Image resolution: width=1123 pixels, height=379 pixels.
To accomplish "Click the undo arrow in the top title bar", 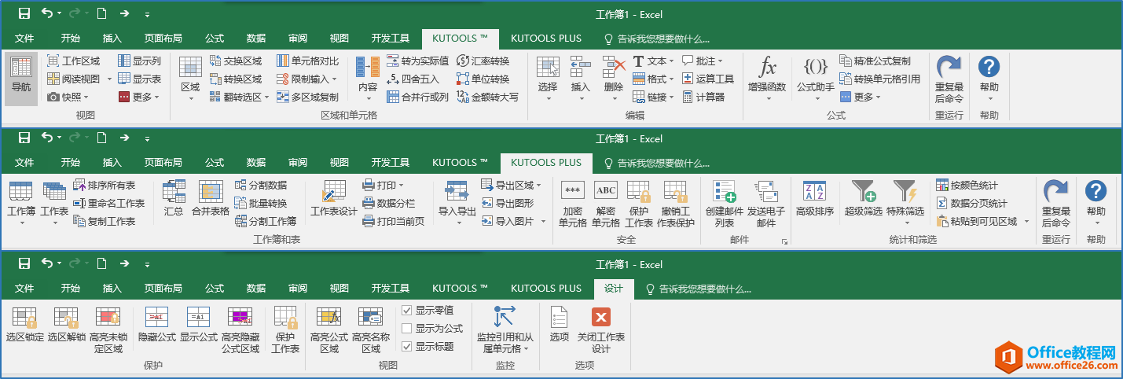I will [48, 13].
